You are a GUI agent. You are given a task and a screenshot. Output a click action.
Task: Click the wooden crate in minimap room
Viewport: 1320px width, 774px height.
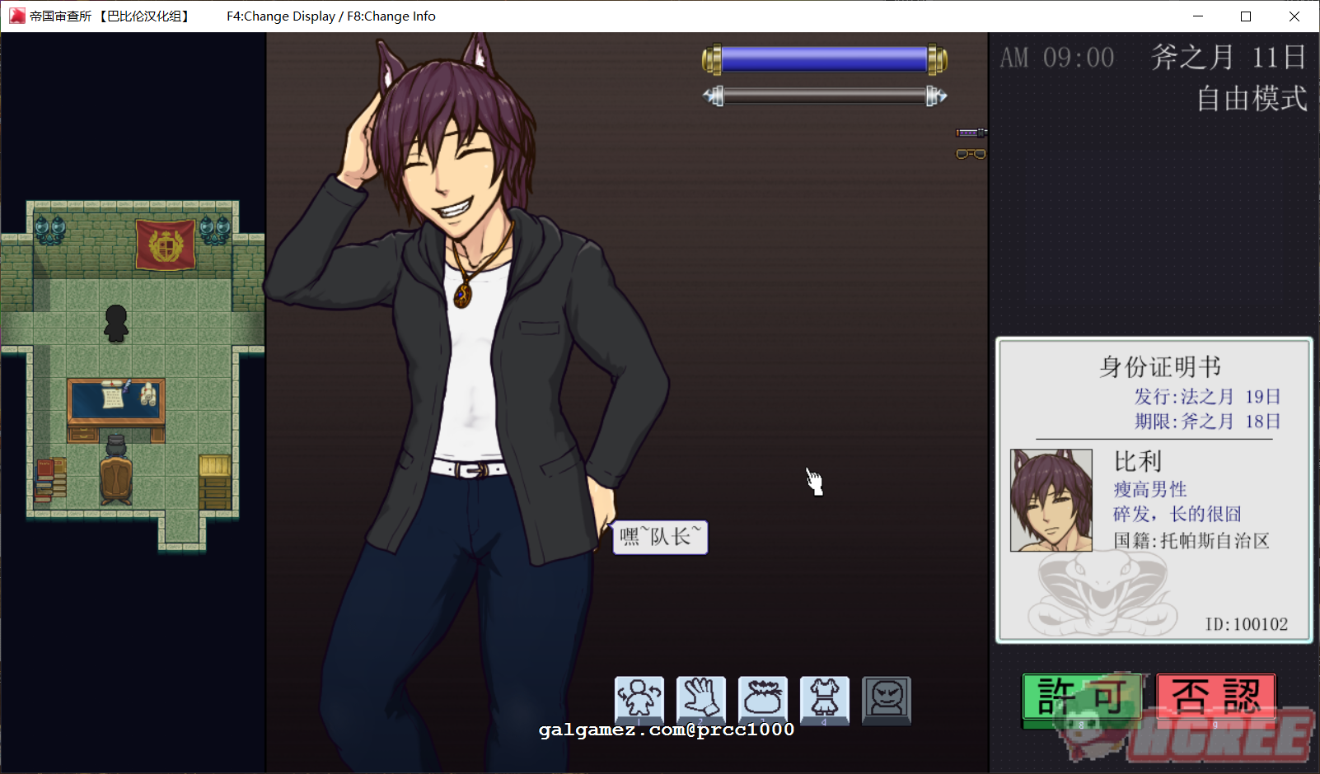(x=214, y=482)
